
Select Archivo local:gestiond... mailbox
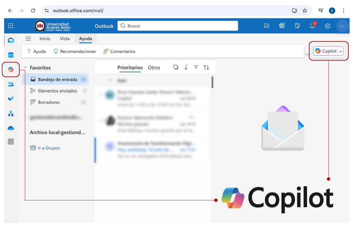click(x=57, y=132)
